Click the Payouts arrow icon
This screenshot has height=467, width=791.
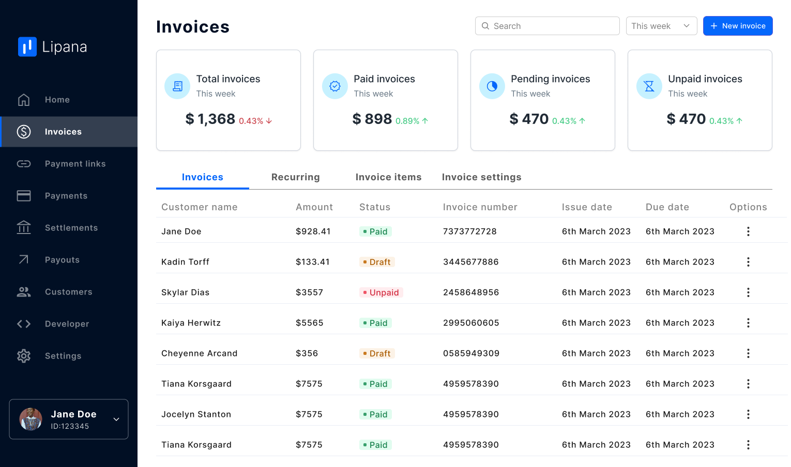click(x=24, y=260)
